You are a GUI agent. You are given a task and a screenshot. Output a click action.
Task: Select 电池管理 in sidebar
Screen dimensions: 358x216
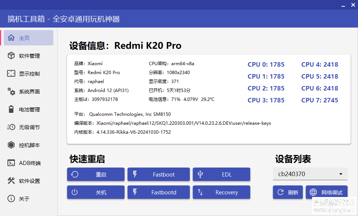(x=29, y=109)
